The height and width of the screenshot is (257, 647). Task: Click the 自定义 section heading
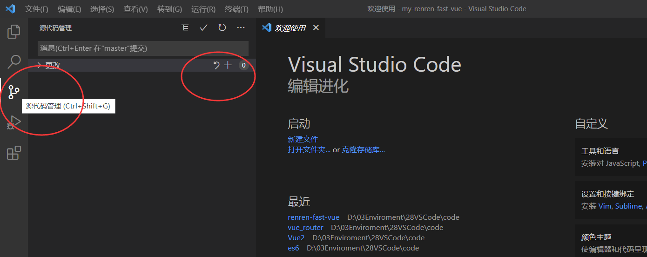pyautogui.click(x=592, y=124)
